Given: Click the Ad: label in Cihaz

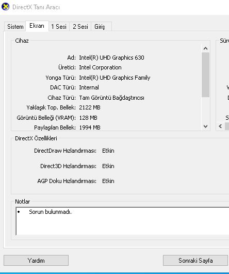Looking at the screenshot, I should tap(72, 58).
